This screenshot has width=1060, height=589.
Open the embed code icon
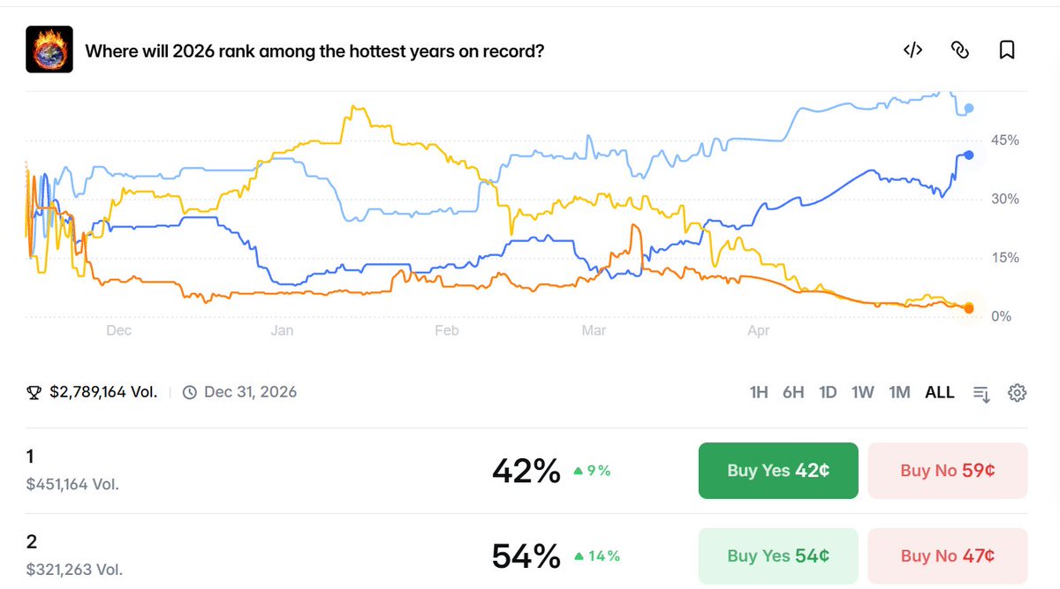click(912, 50)
